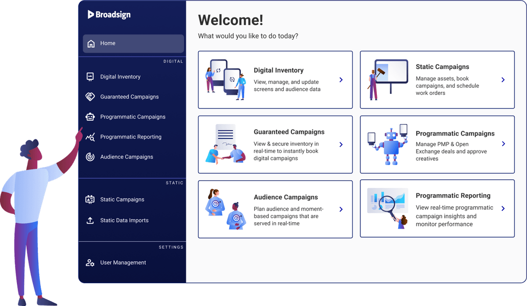This screenshot has height=306, width=527.
Task: Select the Guaranteed Campaigns tag icon
Action: pyautogui.click(x=90, y=96)
